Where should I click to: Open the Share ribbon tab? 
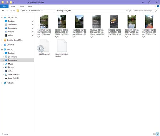pos(21,6)
